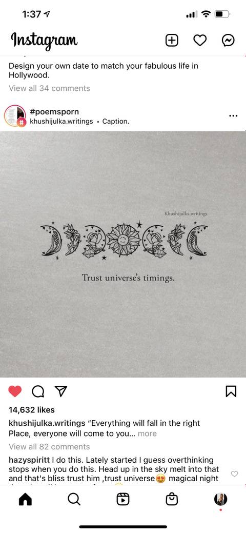Screen dimensions: 246x533
Task: Open activity notifications heart icon
Action: [x=200, y=41]
